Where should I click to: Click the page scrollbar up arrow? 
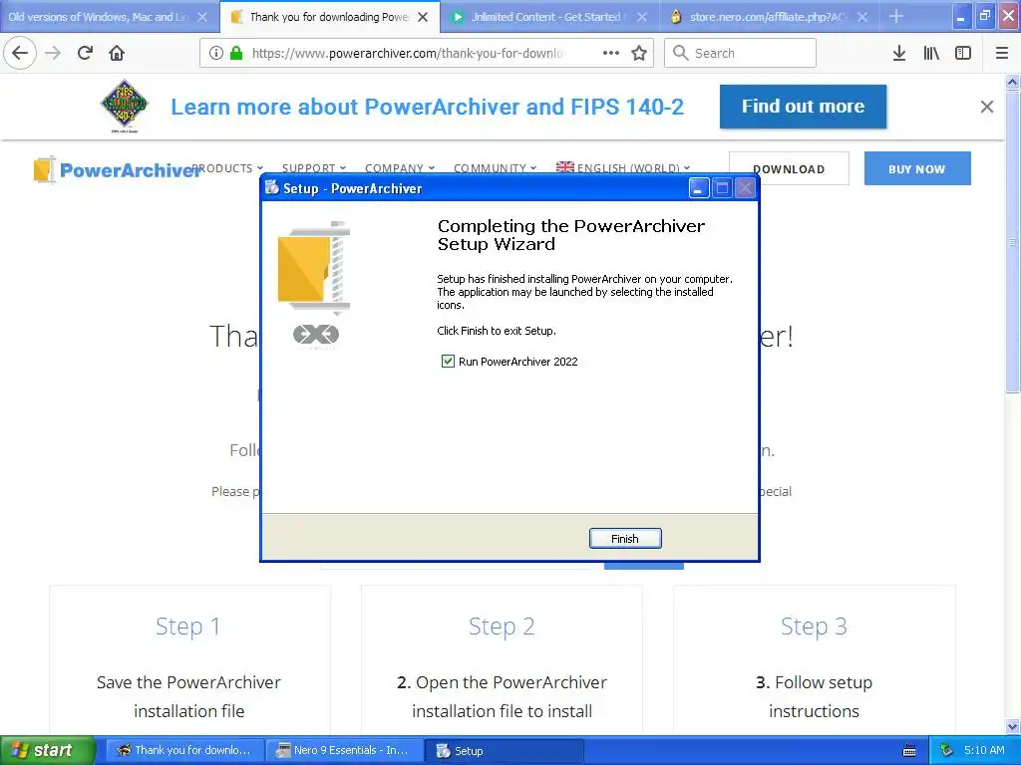pos(1012,82)
